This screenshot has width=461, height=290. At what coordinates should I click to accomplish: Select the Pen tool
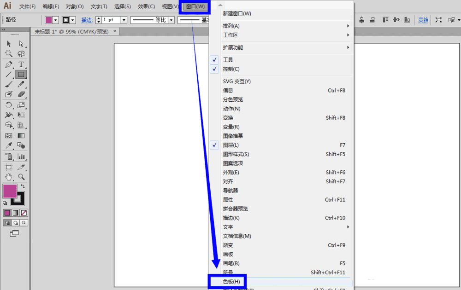(x=9, y=64)
